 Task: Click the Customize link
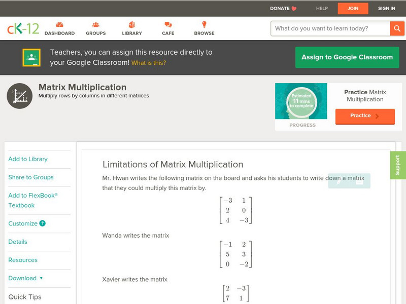[x=23, y=223]
